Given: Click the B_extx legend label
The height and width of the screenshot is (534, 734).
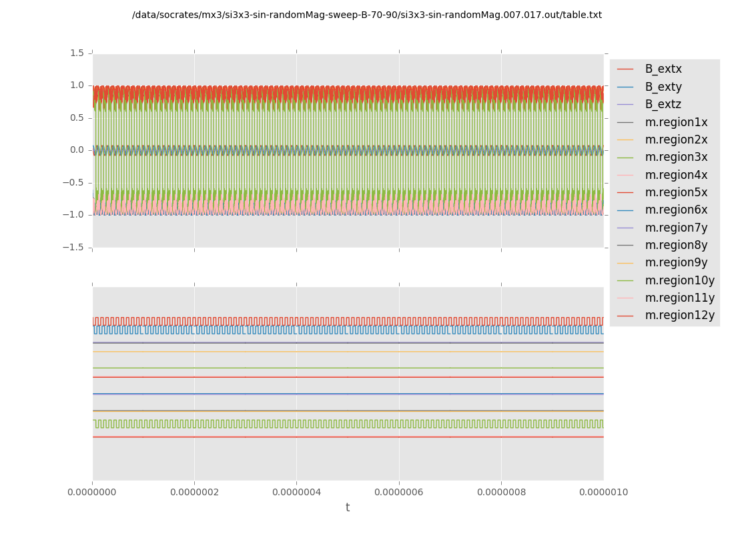Looking at the screenshot, I should coord(663,69).
